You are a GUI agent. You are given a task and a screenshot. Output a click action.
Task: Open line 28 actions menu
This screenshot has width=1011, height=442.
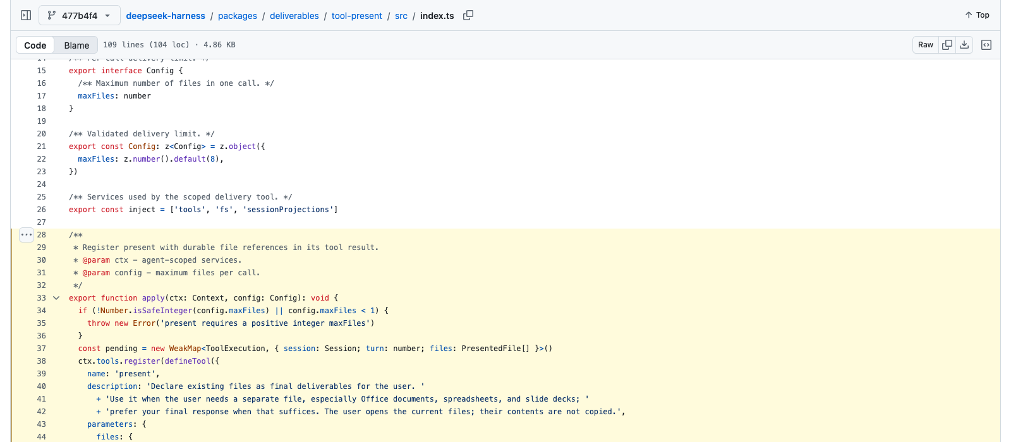click(x=26, y=235)
